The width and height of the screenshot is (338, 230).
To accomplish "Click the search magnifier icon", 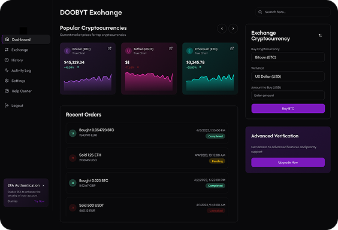I will 260,12.
